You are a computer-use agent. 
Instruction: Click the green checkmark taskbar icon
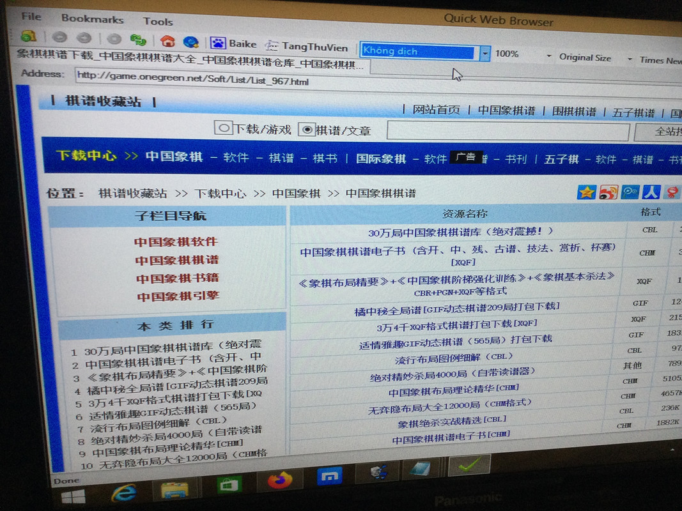pos(470,464)
